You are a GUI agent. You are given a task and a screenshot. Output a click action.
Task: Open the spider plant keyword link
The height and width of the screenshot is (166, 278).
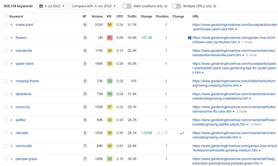pos(24,64)
